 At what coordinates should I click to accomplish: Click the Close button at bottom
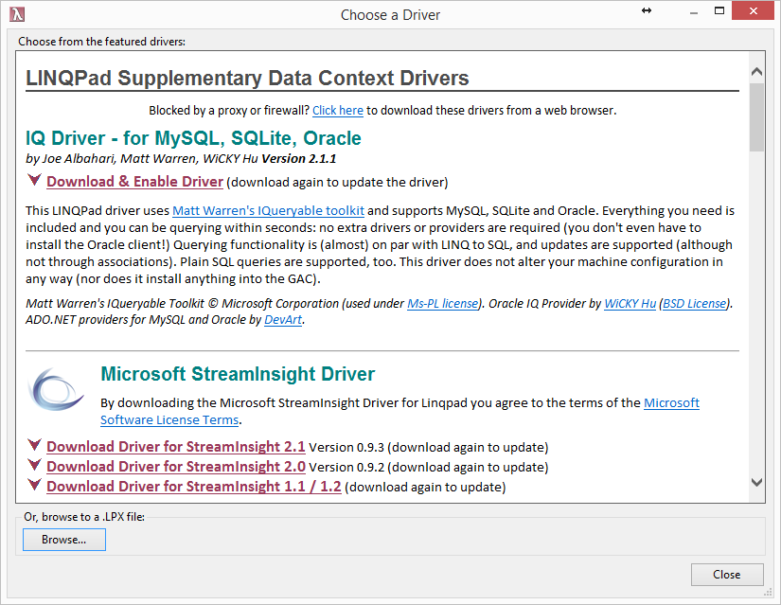click(727, 575)
